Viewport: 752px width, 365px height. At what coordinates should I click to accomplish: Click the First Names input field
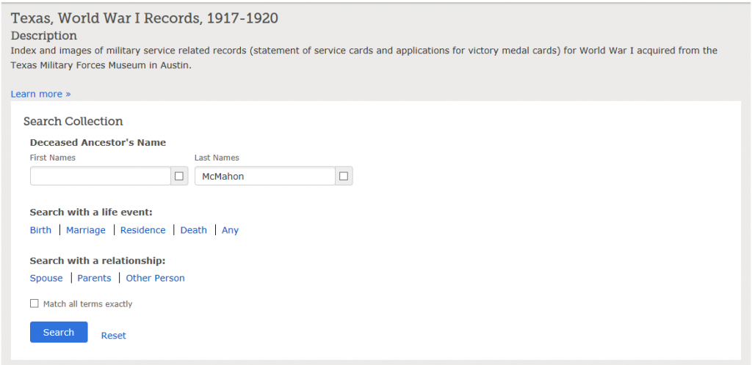pyautogui.click(x=100, y=176)
